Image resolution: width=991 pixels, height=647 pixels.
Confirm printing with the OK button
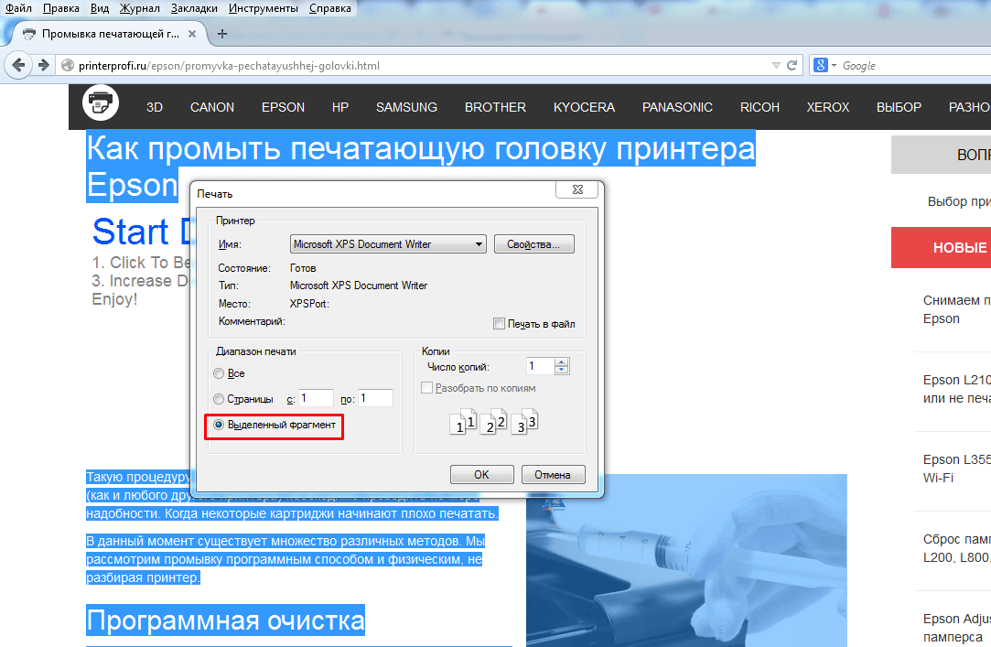[x=481, y=475]
